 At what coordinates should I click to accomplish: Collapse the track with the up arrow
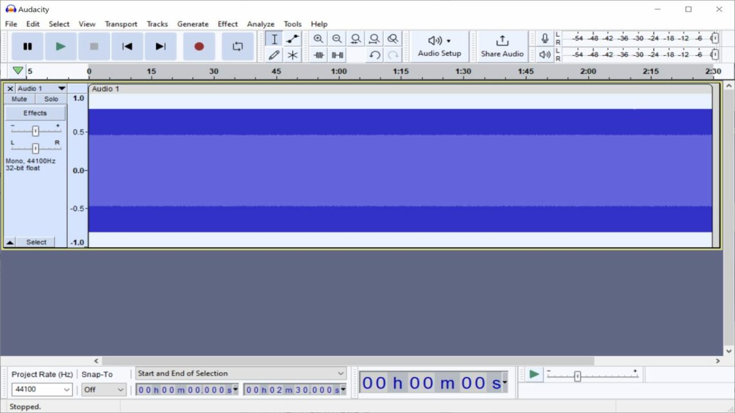click(10, 242)
